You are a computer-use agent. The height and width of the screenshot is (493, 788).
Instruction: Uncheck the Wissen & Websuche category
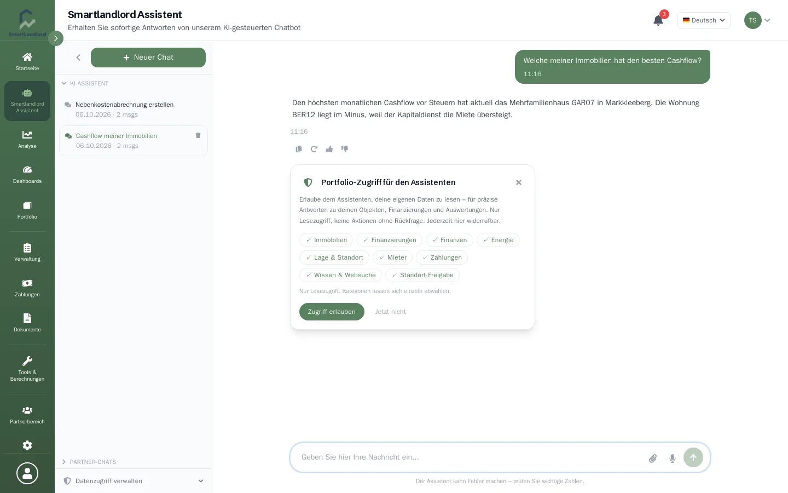click(x=340, y=275)
